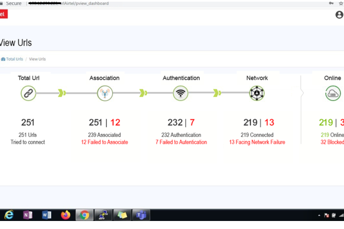Launch OneNote from the taskbar

click(28, 215)
